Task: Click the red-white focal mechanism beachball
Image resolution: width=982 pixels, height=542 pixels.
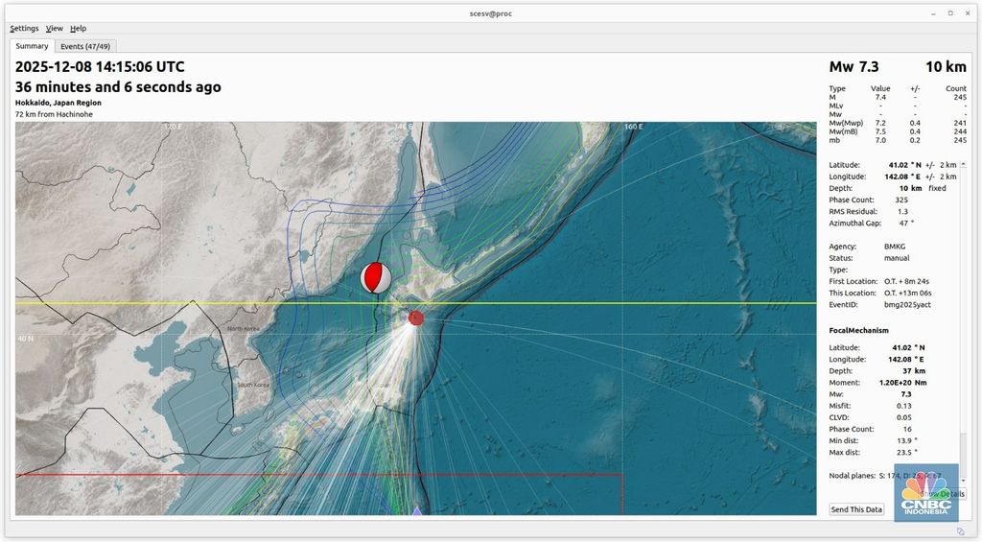Action: point(375,277)
